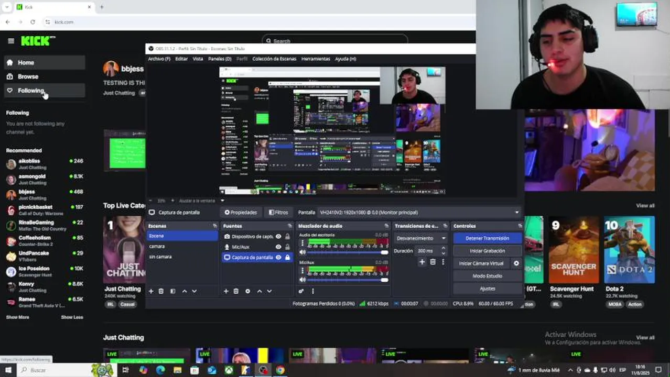Open Editar menu in OBS
The width and height of the screenshot is (670, 377).
(181, 59)
